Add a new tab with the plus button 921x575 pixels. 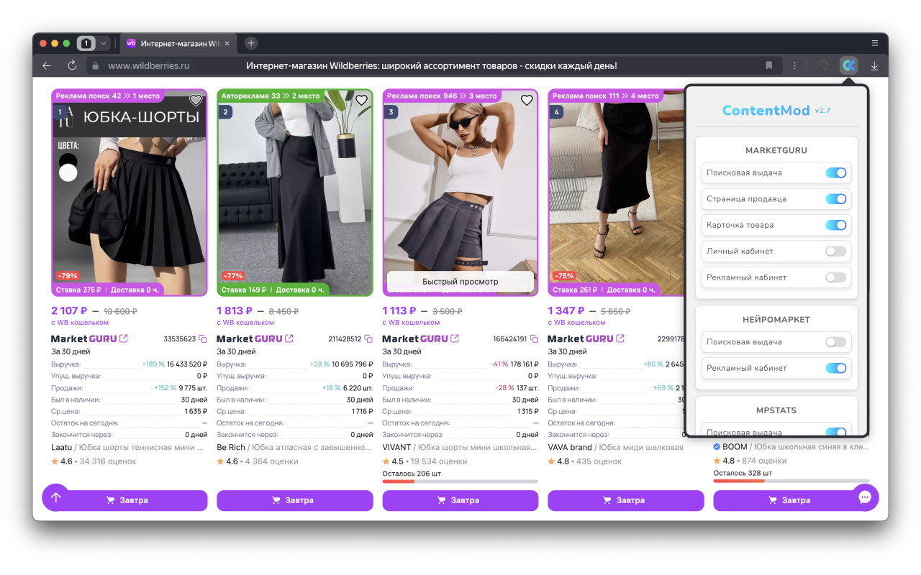click(251, 43)
